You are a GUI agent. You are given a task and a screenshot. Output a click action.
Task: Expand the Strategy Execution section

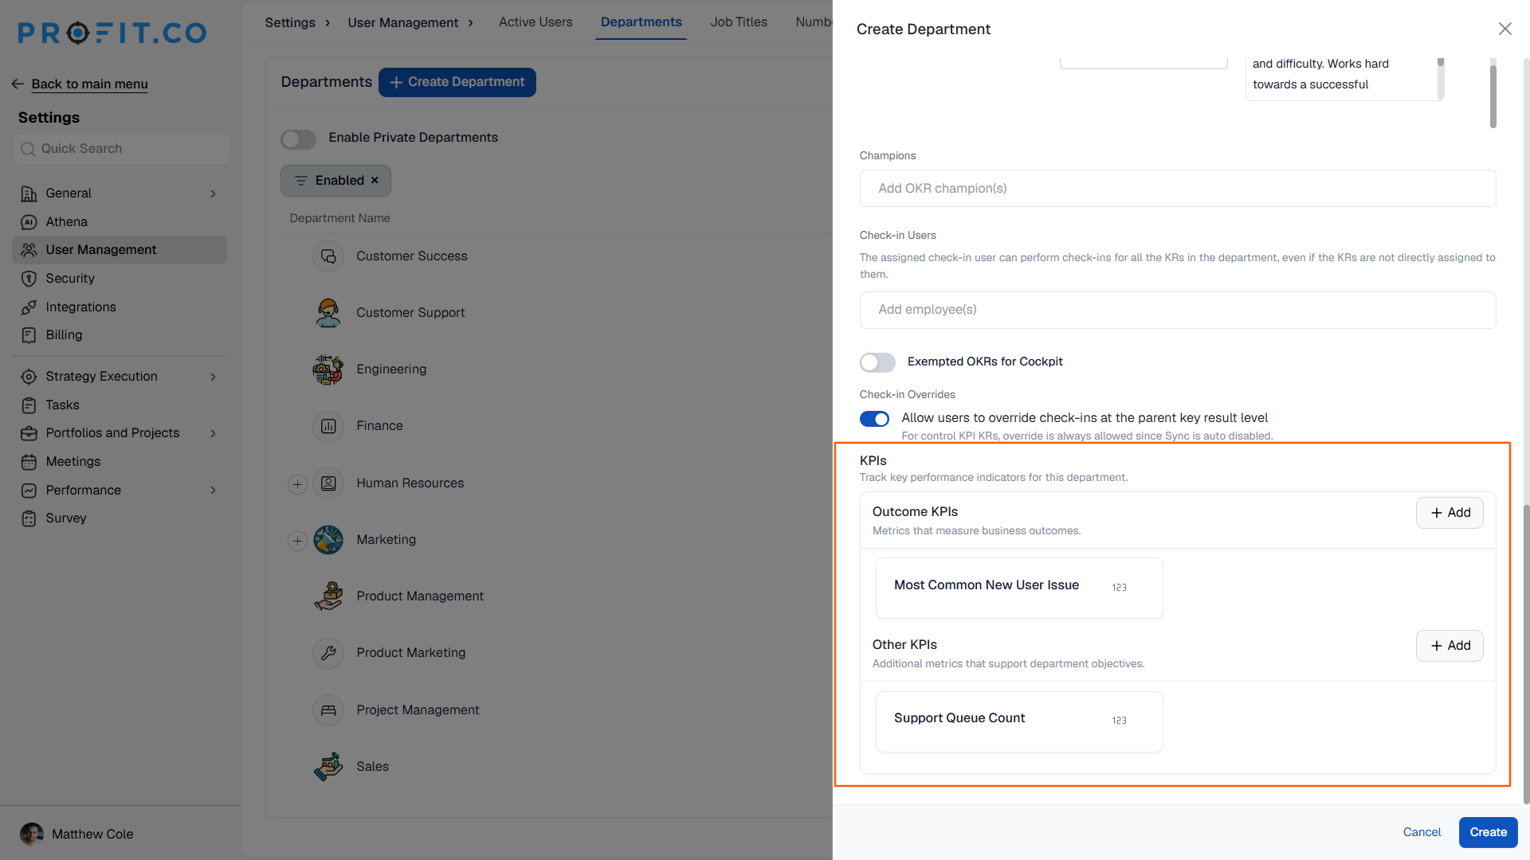[x=213, y=377]
